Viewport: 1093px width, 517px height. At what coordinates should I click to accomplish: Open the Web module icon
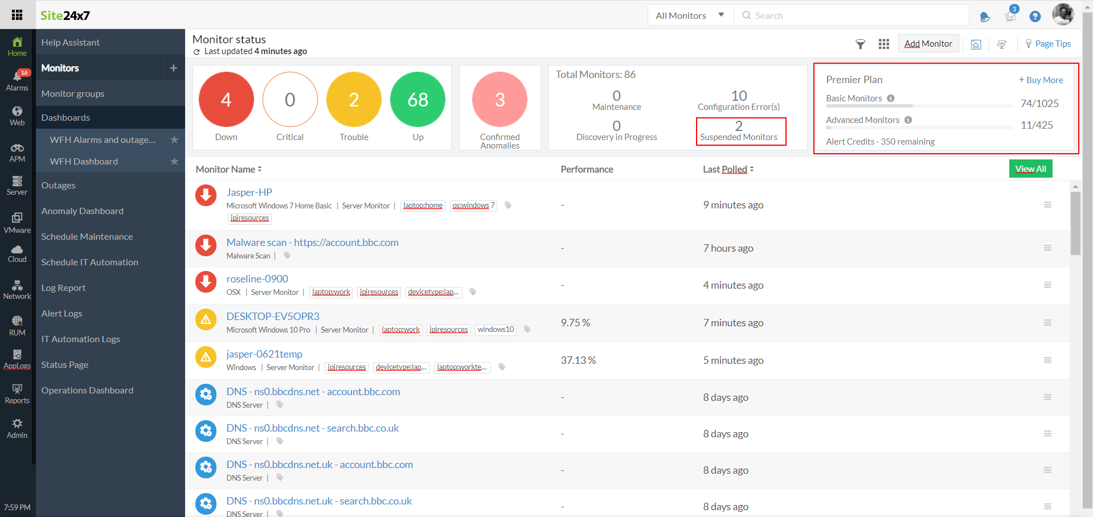(17, 116)
